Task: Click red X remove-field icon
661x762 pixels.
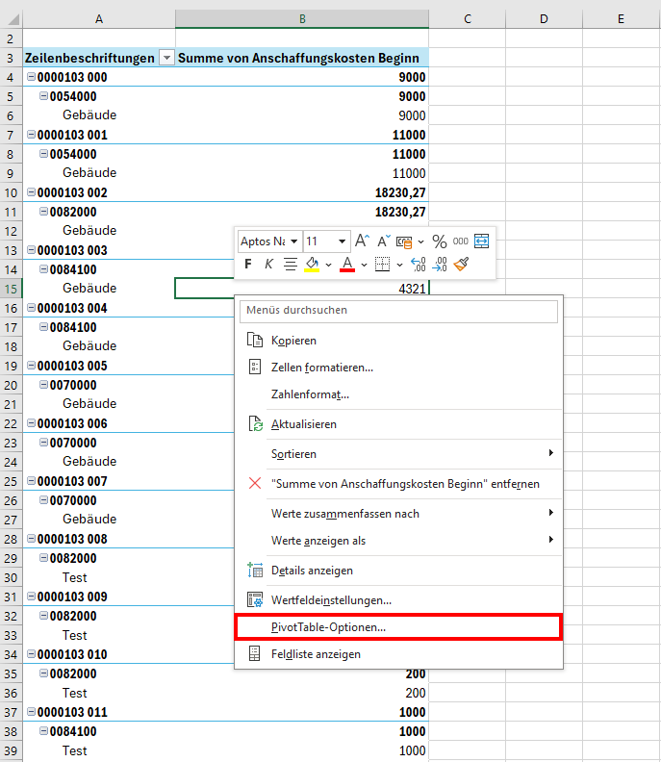Action: 255,483
